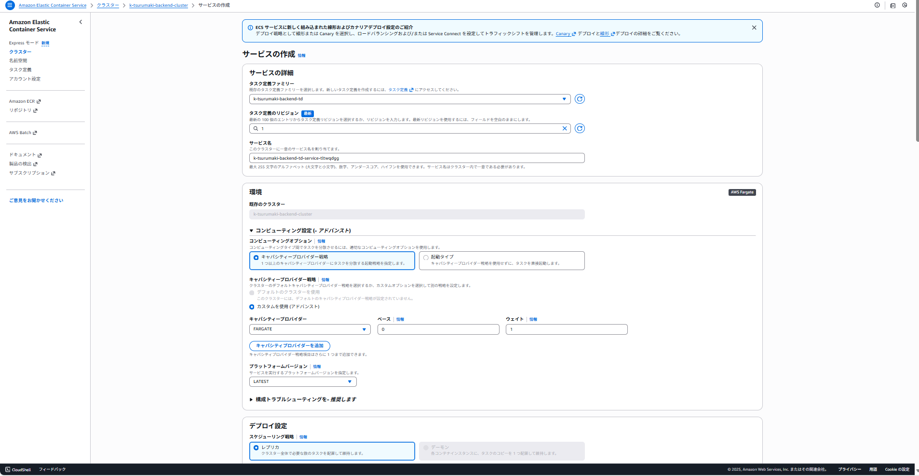Focus the タスク定義のリビジョン search field

click(410, 128)
